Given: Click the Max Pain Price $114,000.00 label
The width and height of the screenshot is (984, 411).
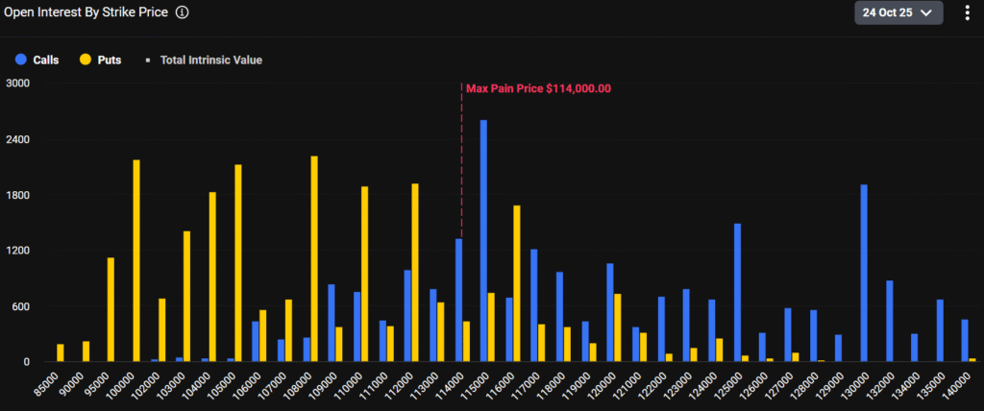Looking at the screenshot, I should click(538, 88).
